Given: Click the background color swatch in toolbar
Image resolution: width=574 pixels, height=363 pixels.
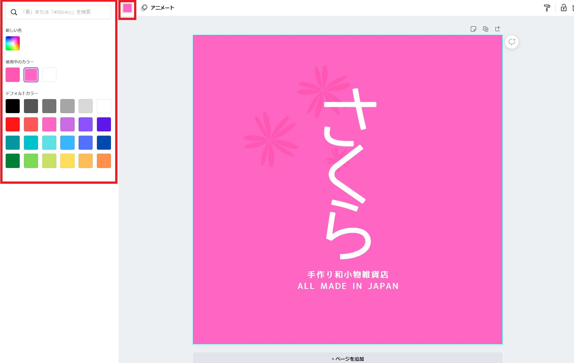Looking at the screenshot, I should click(x=127, y=8).
